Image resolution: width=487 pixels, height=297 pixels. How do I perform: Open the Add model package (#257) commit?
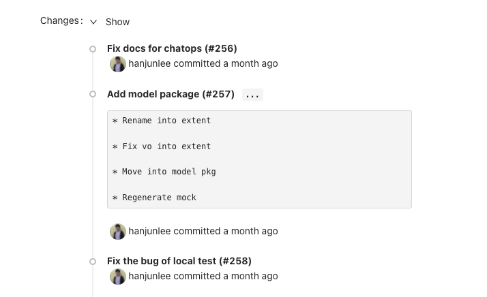pyautogui.click(x=171, y=94)
